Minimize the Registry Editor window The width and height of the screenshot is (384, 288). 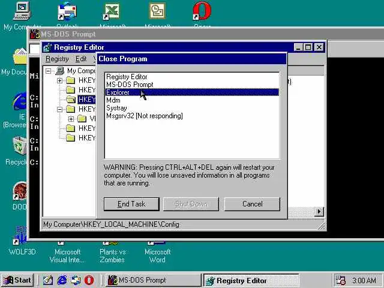tap(298, 47)
